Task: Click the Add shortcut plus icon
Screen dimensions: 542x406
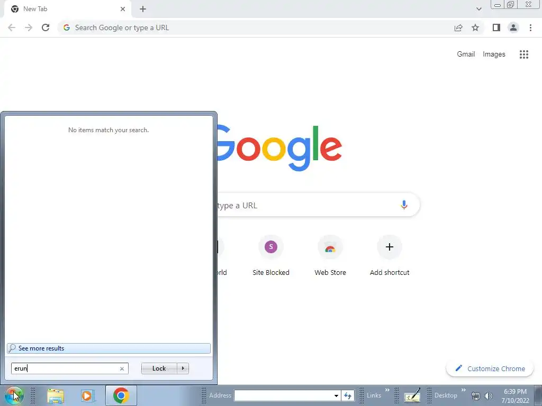Action: (x=390, y=247)
